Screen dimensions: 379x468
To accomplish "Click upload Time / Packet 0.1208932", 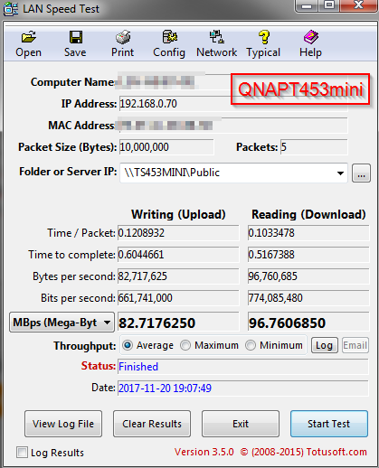I will 141,233.
